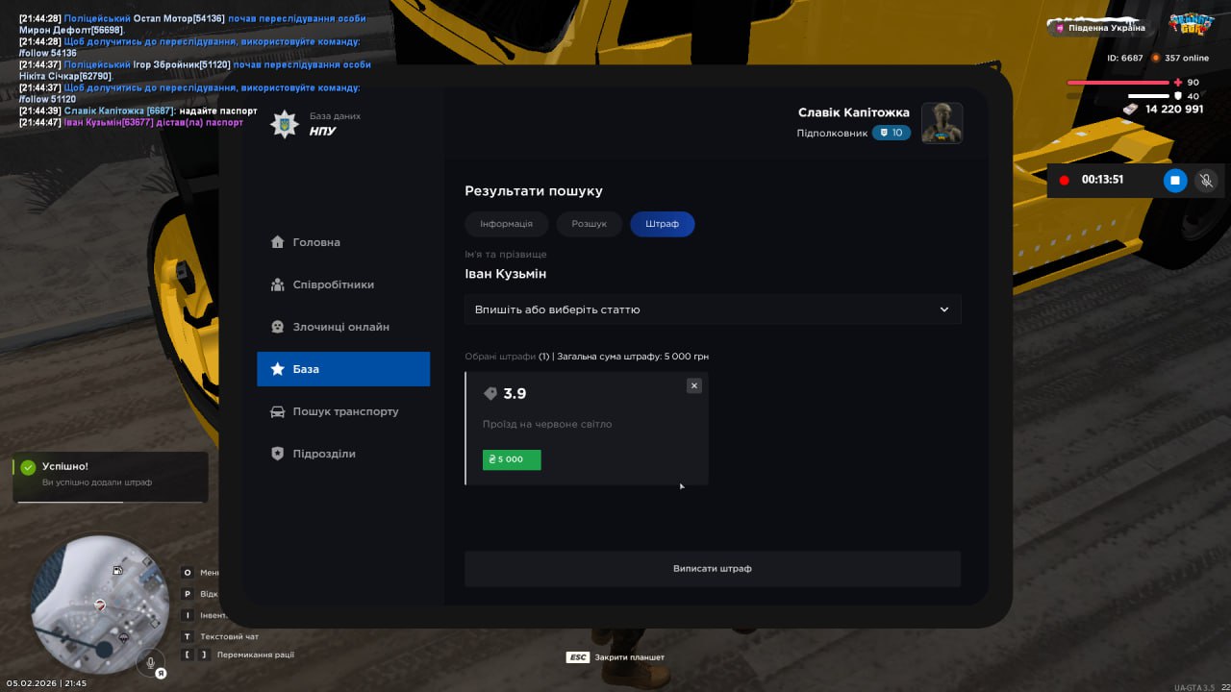The width and height of the screenshot is (1231, 692).
Task: Open the Головна home page
Action: click(x=343, y=242)
